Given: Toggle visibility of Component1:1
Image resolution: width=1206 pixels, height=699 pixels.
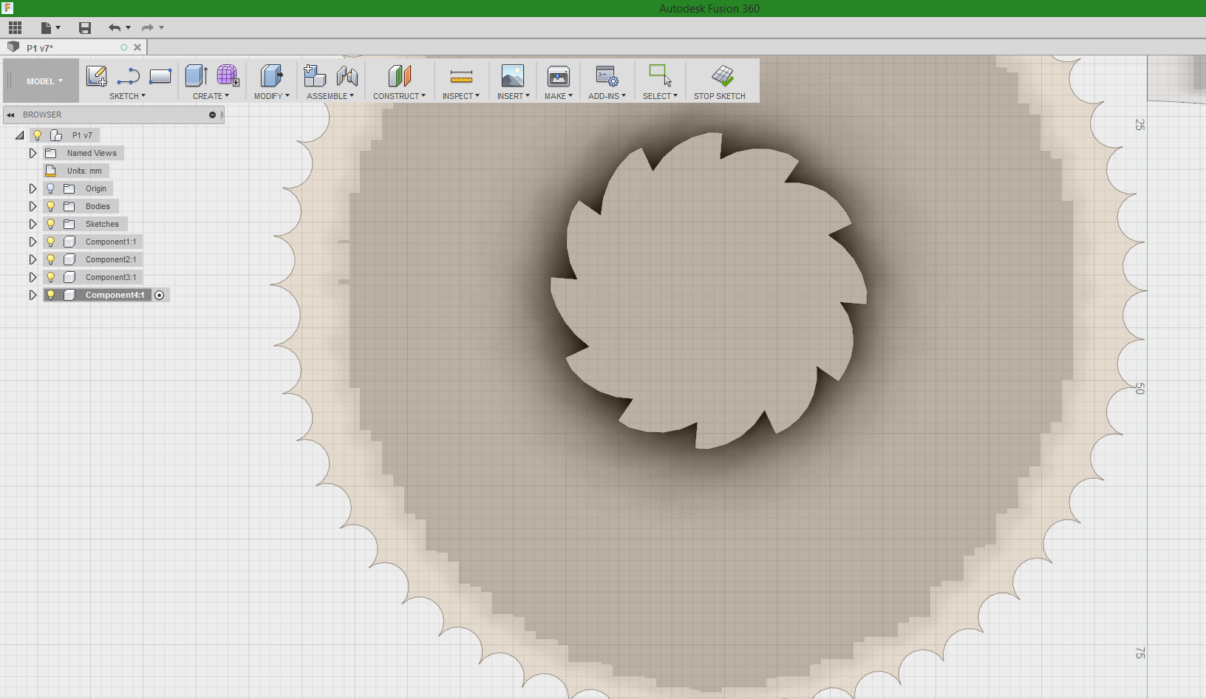Looking at the screenshot, I should pyautogui.click(x=51, y=242).
